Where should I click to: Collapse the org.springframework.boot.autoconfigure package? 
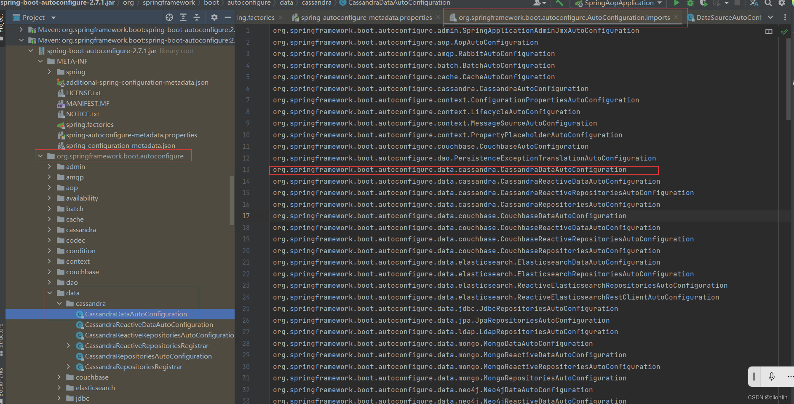point(40,156)
